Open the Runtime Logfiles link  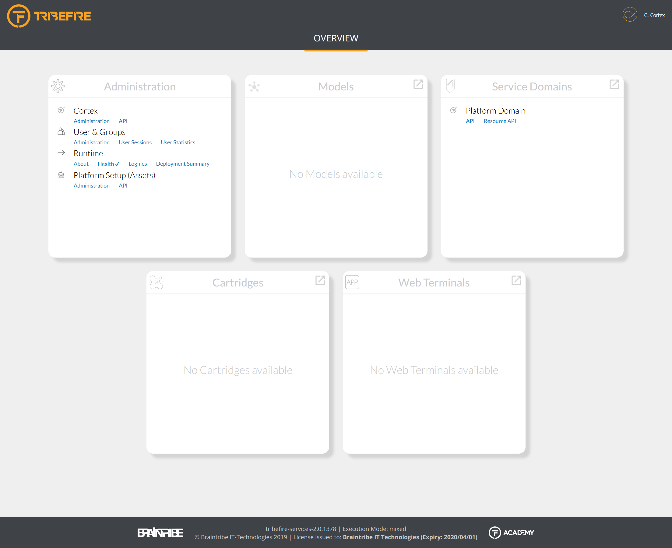pyautogui.click(x=138, y=164)
